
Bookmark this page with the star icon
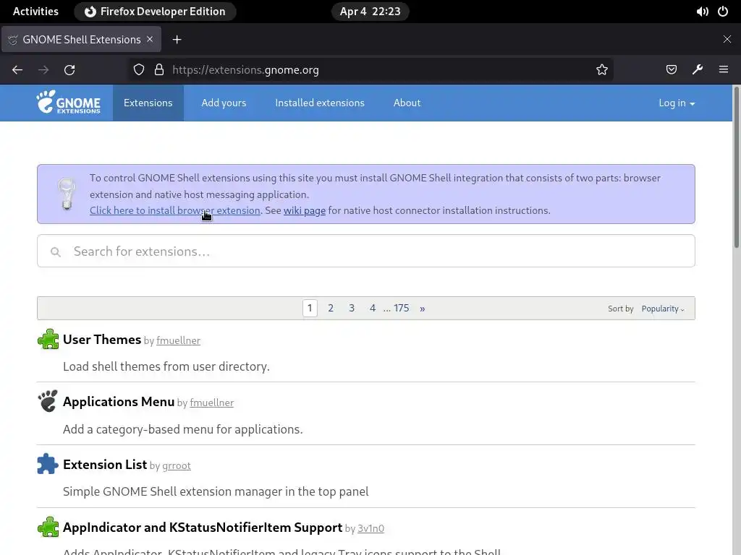601,70
